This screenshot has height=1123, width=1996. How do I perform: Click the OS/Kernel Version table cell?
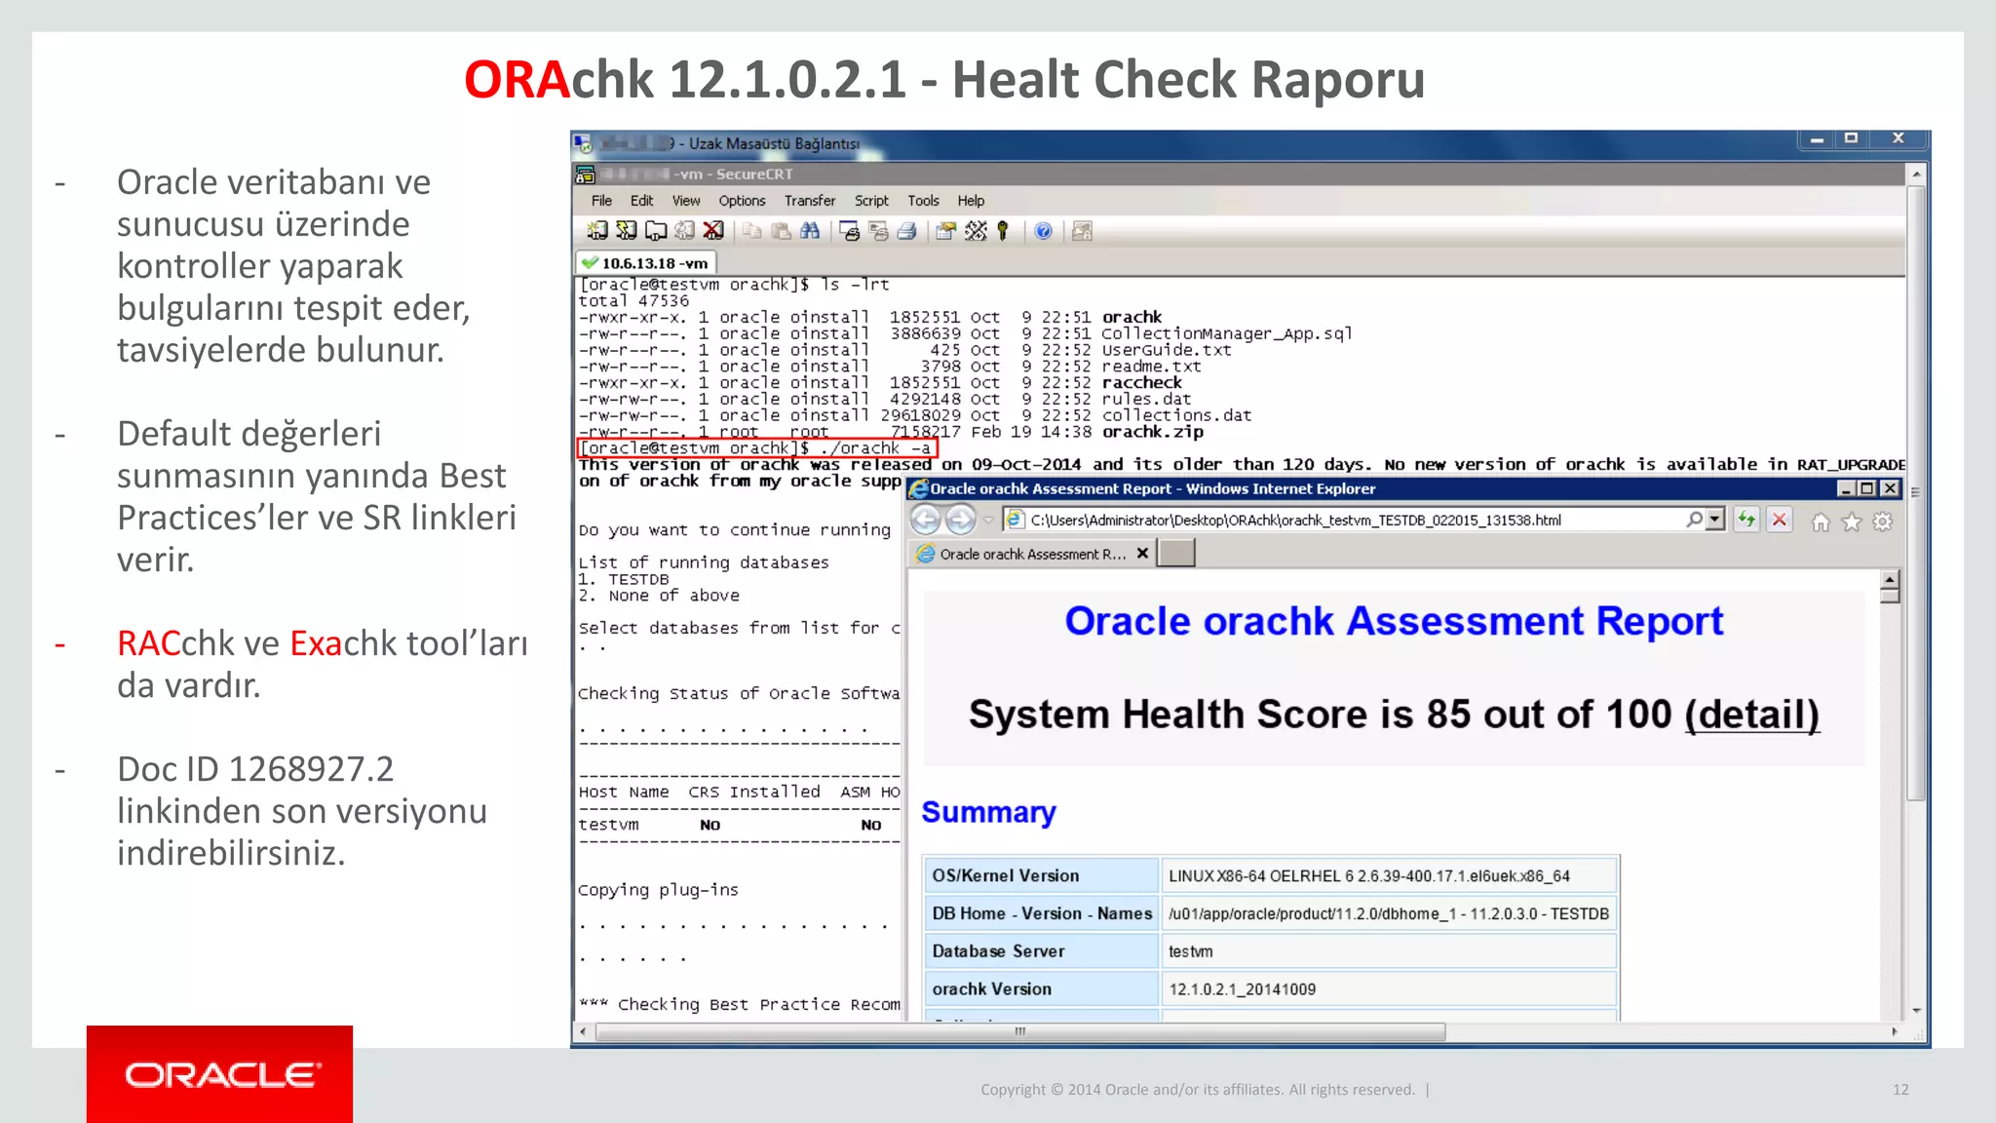1041,875
